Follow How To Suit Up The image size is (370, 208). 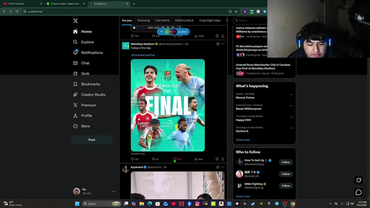(286, 162)
